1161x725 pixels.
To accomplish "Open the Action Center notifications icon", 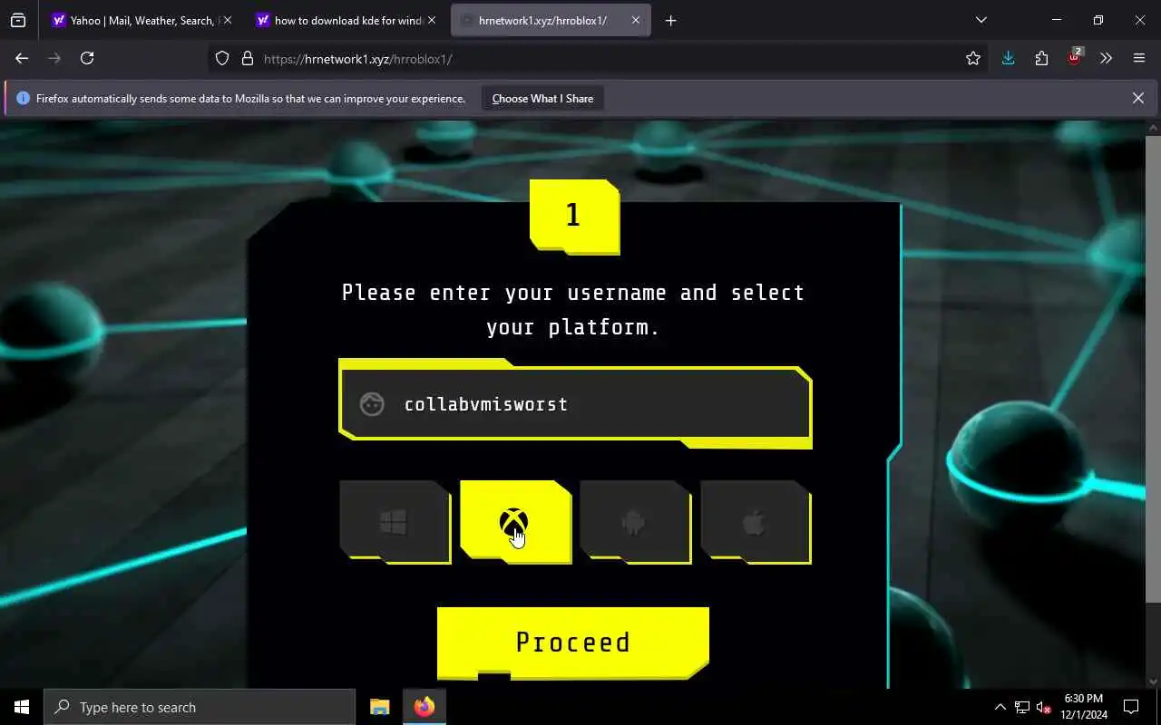I will click(1131, 707).
